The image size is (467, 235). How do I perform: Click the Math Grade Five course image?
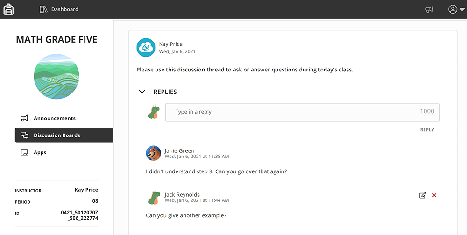(x=57, y=77)
